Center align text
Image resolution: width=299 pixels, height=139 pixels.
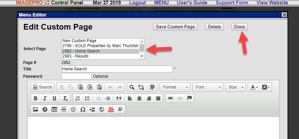point(139,98)
